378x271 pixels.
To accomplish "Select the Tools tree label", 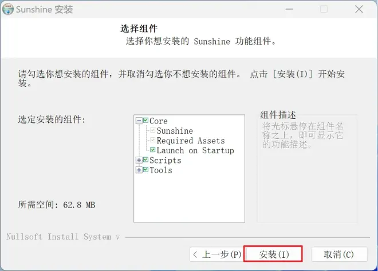I will click(x=161, y=170).
